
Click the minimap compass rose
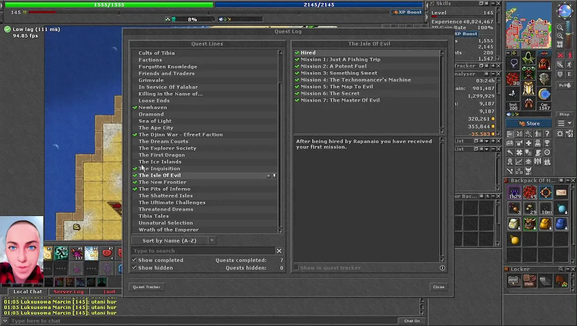click(564, 10)
